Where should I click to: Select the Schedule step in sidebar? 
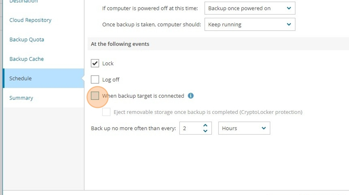(x=43, y=78)
